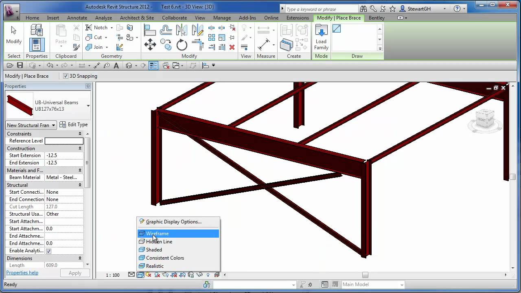Image resolution: width=521 pixels, height=293 pixels.
Task: Expand the Draw gallery more arrow
Action: (x=380, y=48)
